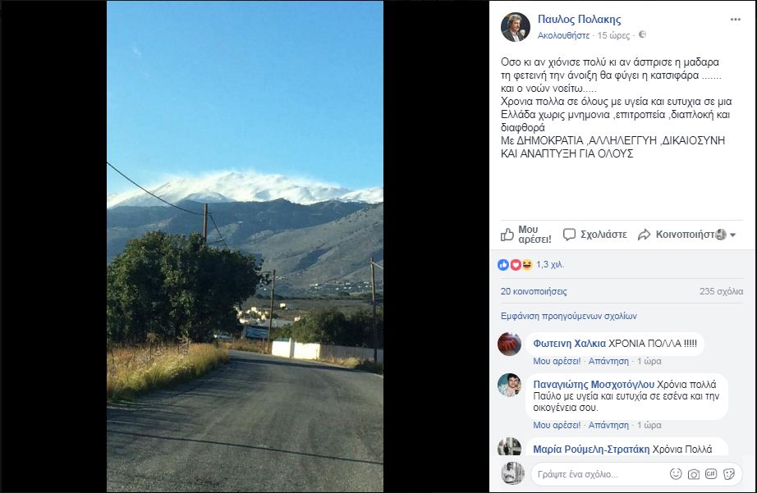Open Παυλος Πολακης profile name link

580,20
